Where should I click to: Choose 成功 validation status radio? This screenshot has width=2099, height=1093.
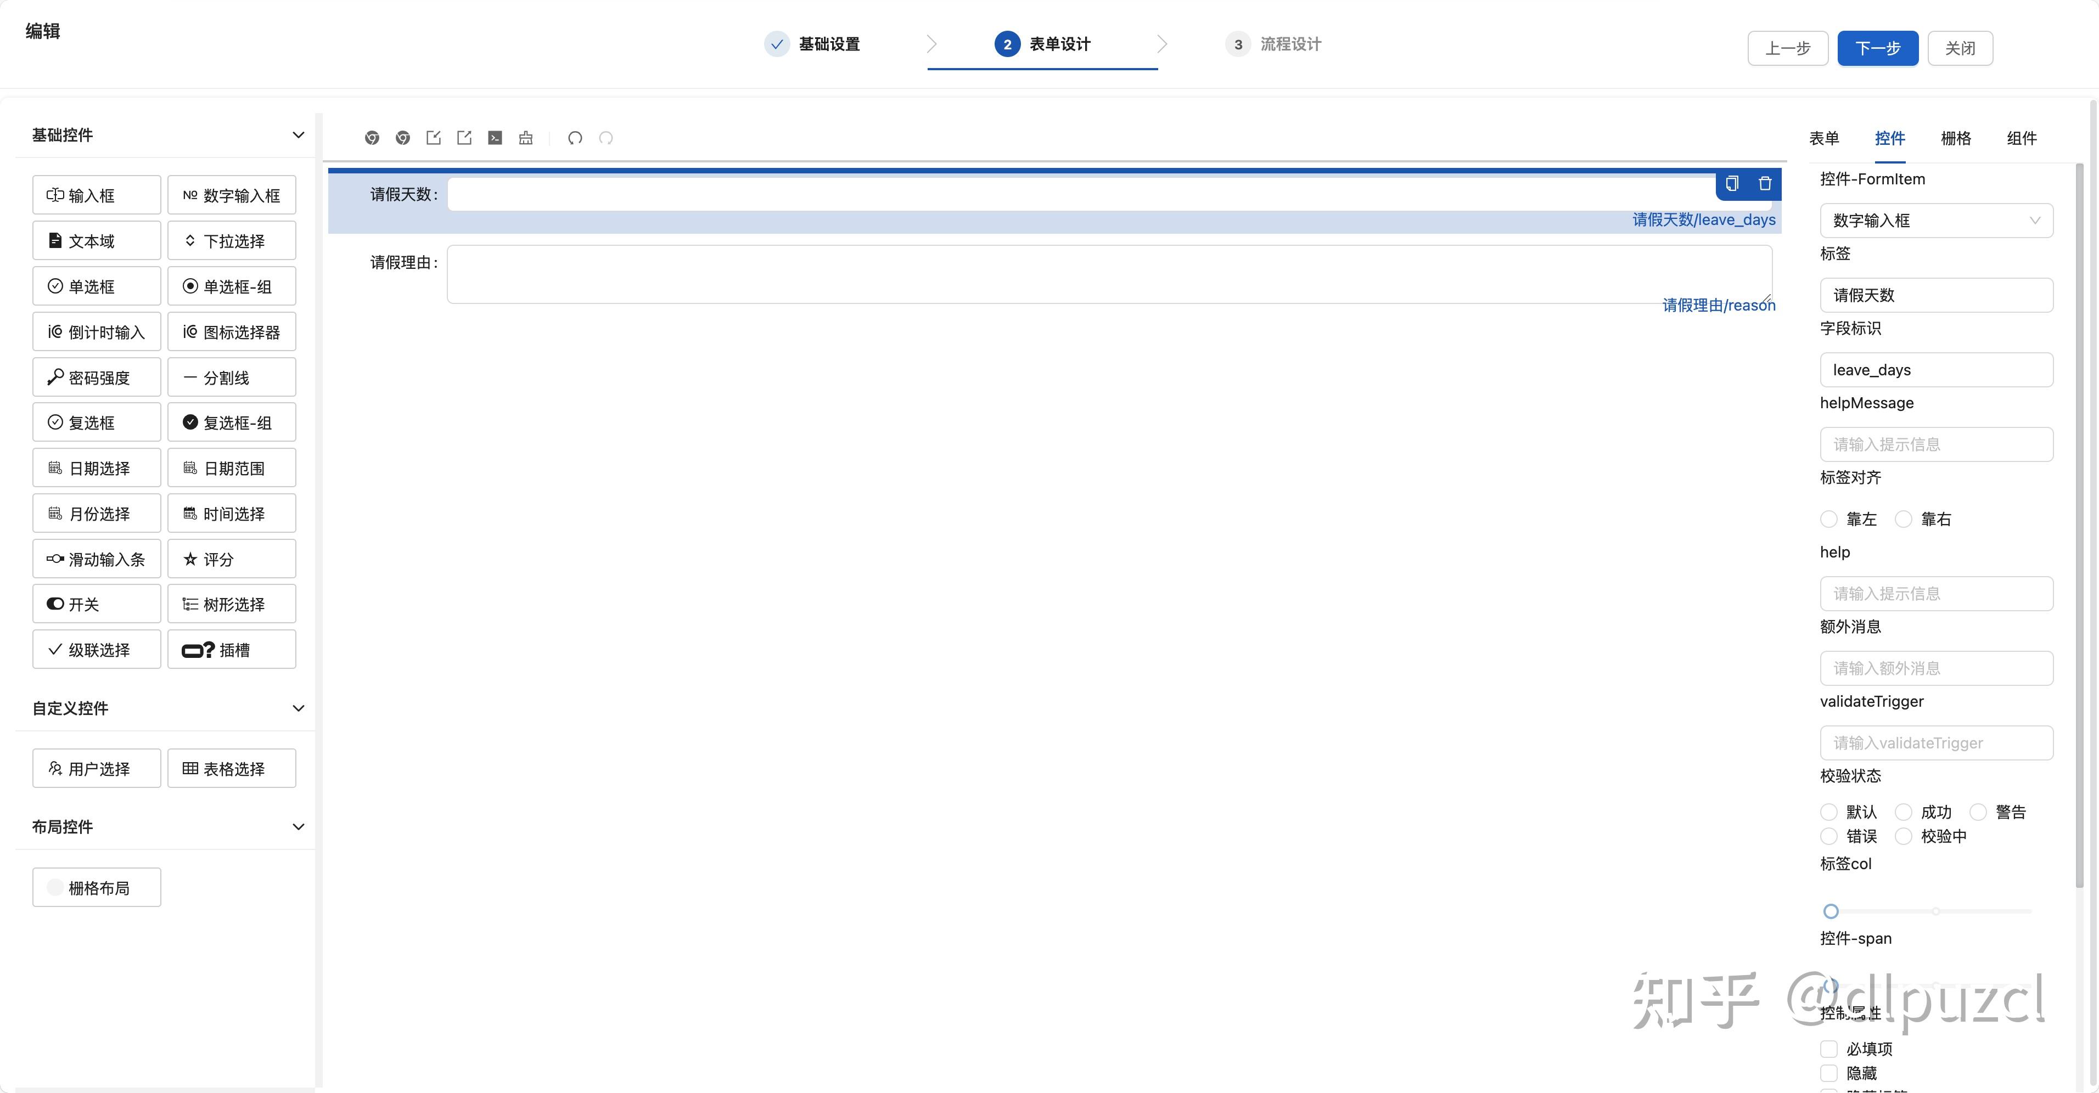[1904, 812]
